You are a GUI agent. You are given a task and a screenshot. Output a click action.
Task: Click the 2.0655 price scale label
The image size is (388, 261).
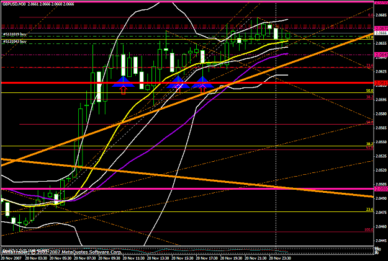coord(381,43)
